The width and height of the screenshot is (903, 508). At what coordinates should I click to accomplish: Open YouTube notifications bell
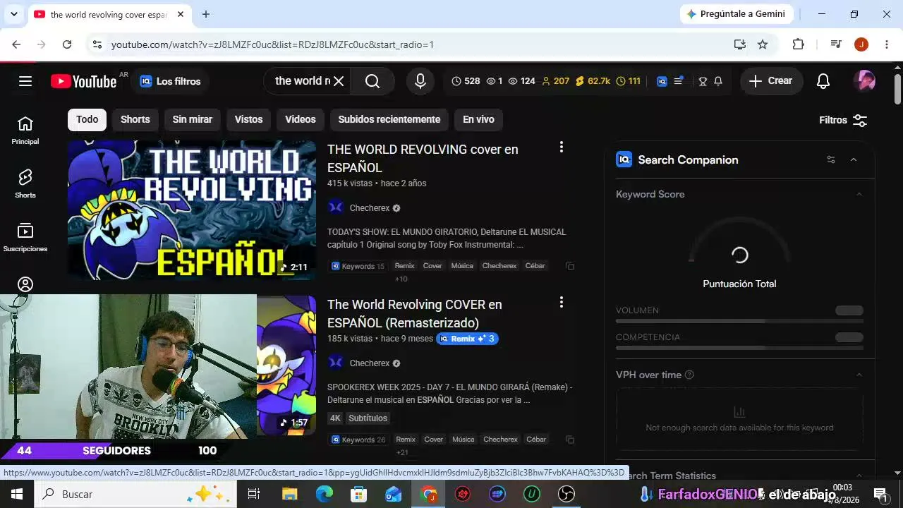coord(823,81)
